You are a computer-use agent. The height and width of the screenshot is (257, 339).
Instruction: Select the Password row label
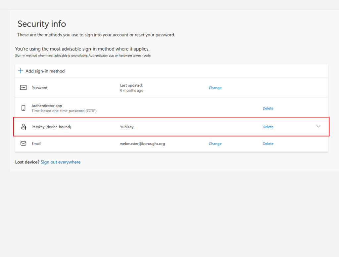click(x=39, y=88)
